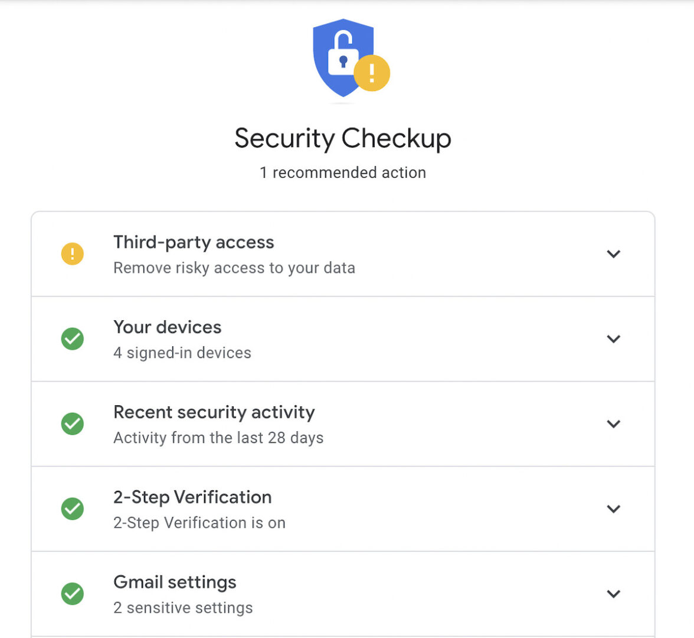The height and width of the screenshot is (638, 694).
Task: Open the 2-Step Verification details chevron
Action: click(x=613, y=509)
